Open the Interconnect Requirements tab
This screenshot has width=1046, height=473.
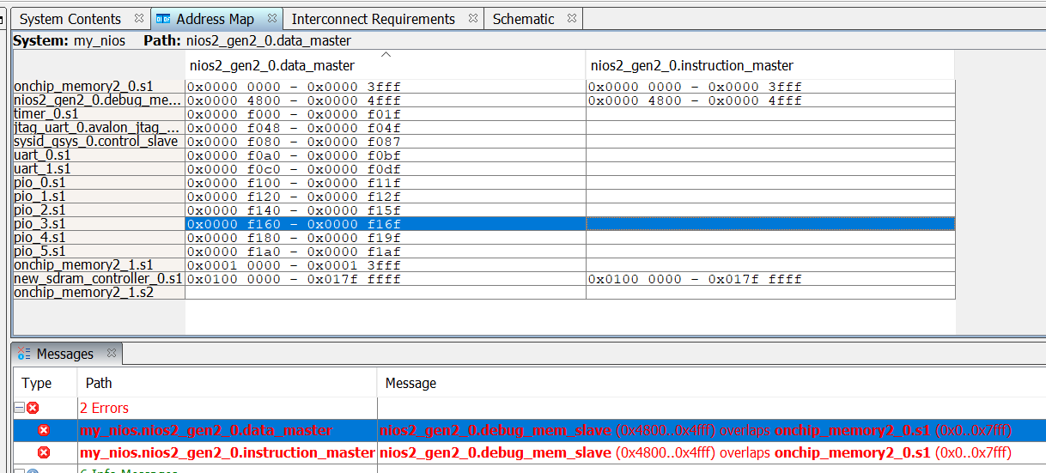(373, 19)
